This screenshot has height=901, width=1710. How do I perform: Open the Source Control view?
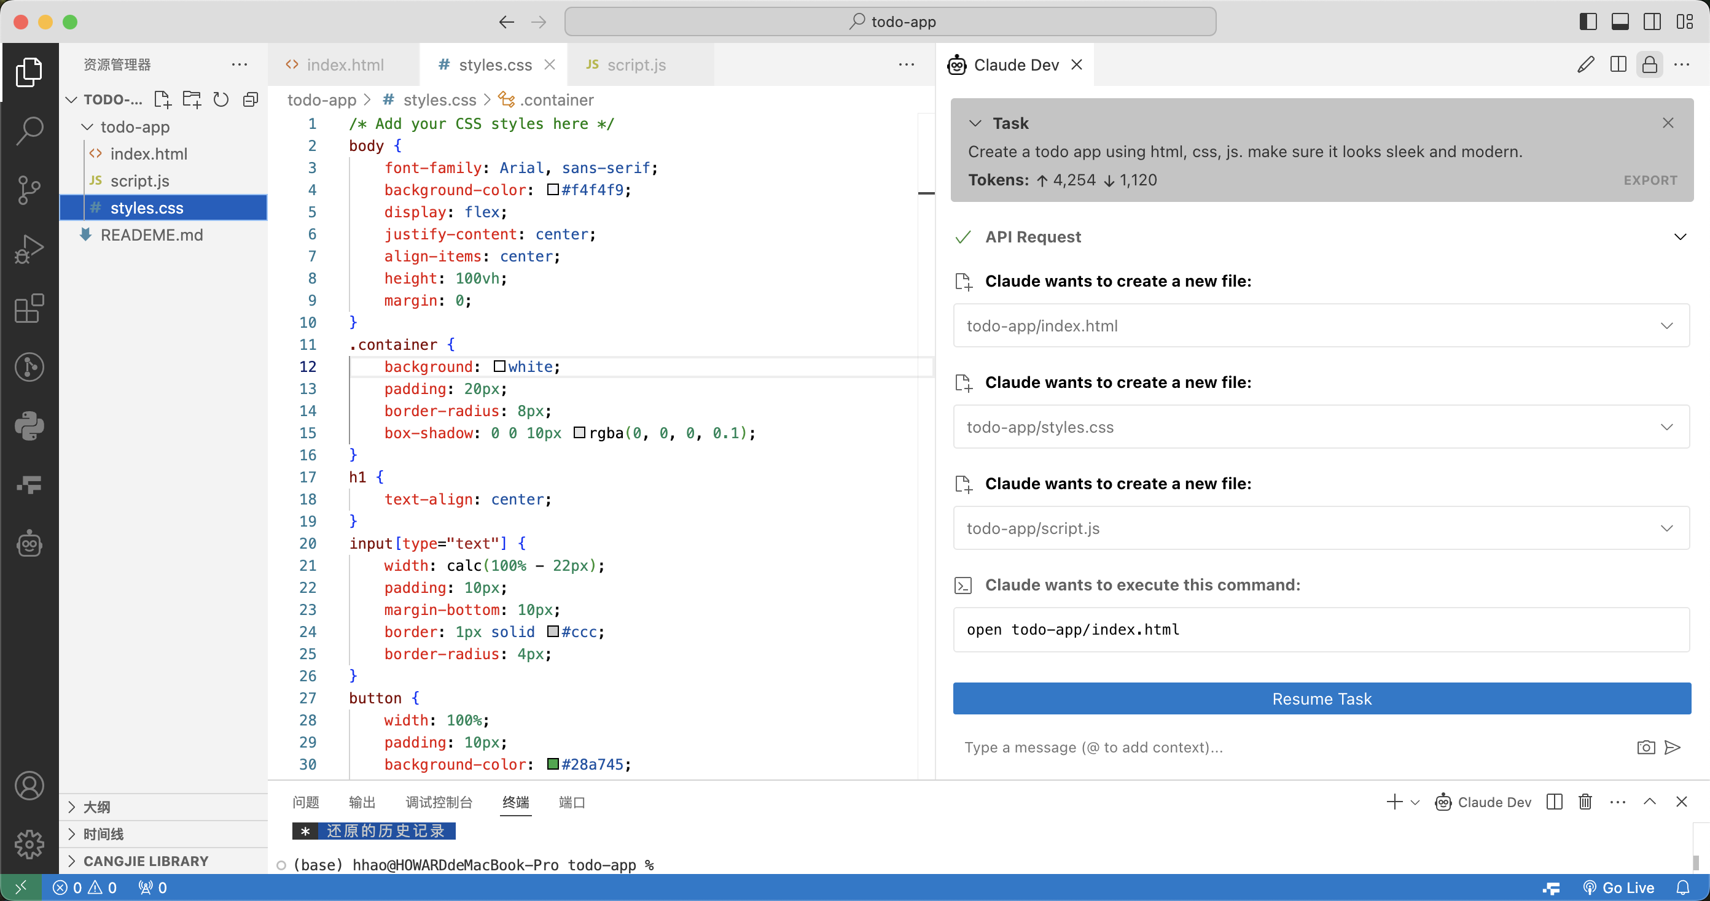coord(29,190)
